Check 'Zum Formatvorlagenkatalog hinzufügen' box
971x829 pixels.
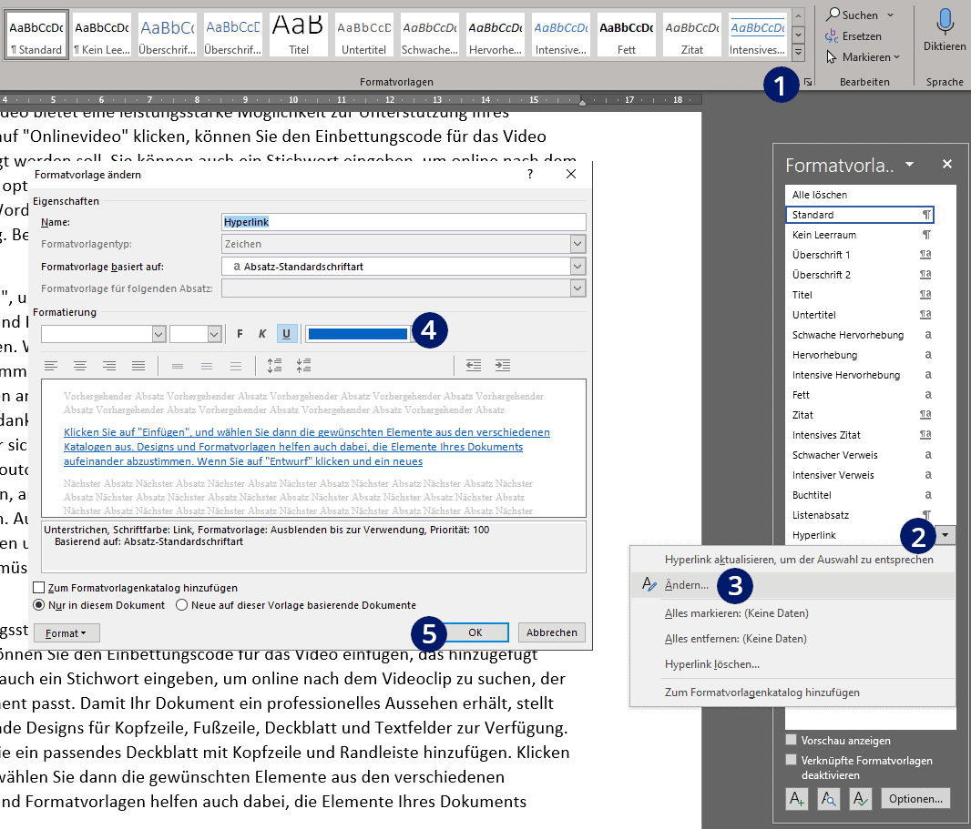coord(39,588)
